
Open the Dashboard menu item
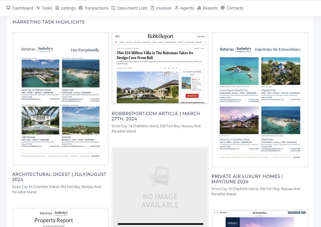[x=20, y=8]
